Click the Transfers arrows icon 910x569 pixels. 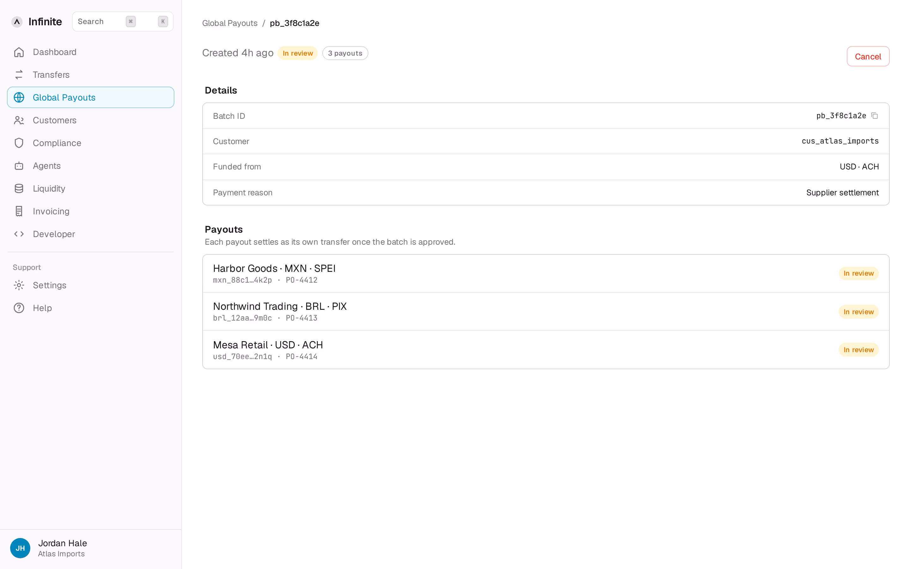tap(19, 75)
